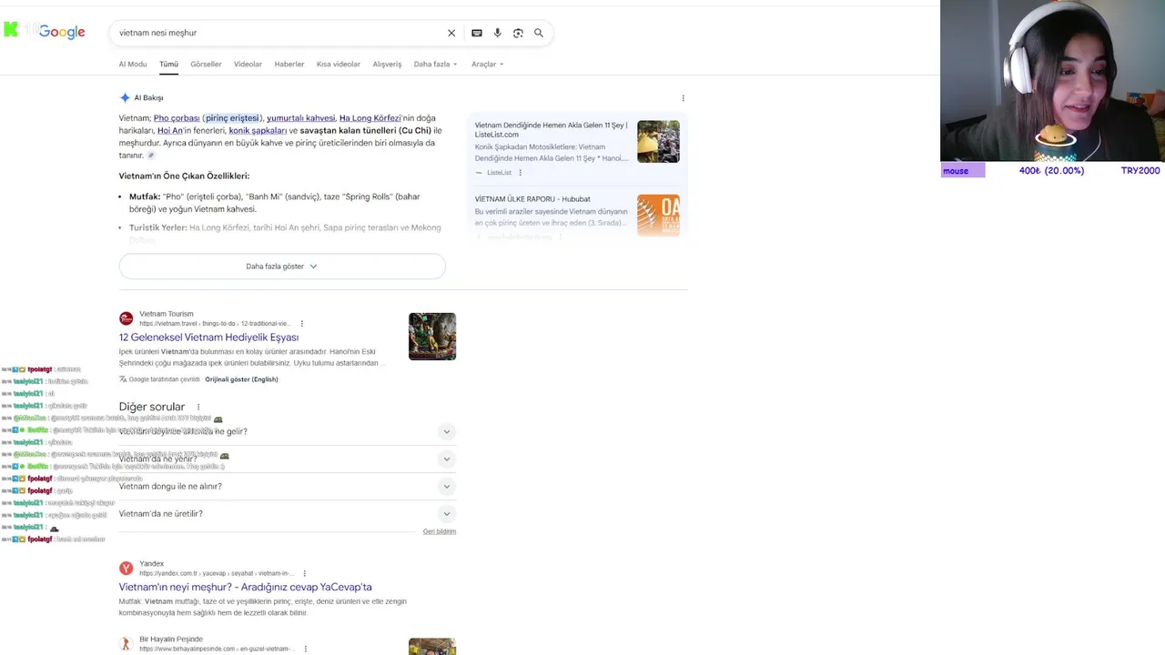This screenshot has width=1165, height=655.
Task: Switch to the AI Modu tab
Action: tap(133, 65)
